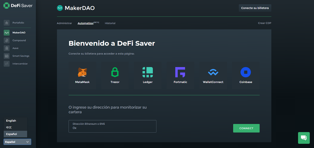
Task: Switch to the Administrar tab
Action: pyautogui.click(x=64, y=23)
